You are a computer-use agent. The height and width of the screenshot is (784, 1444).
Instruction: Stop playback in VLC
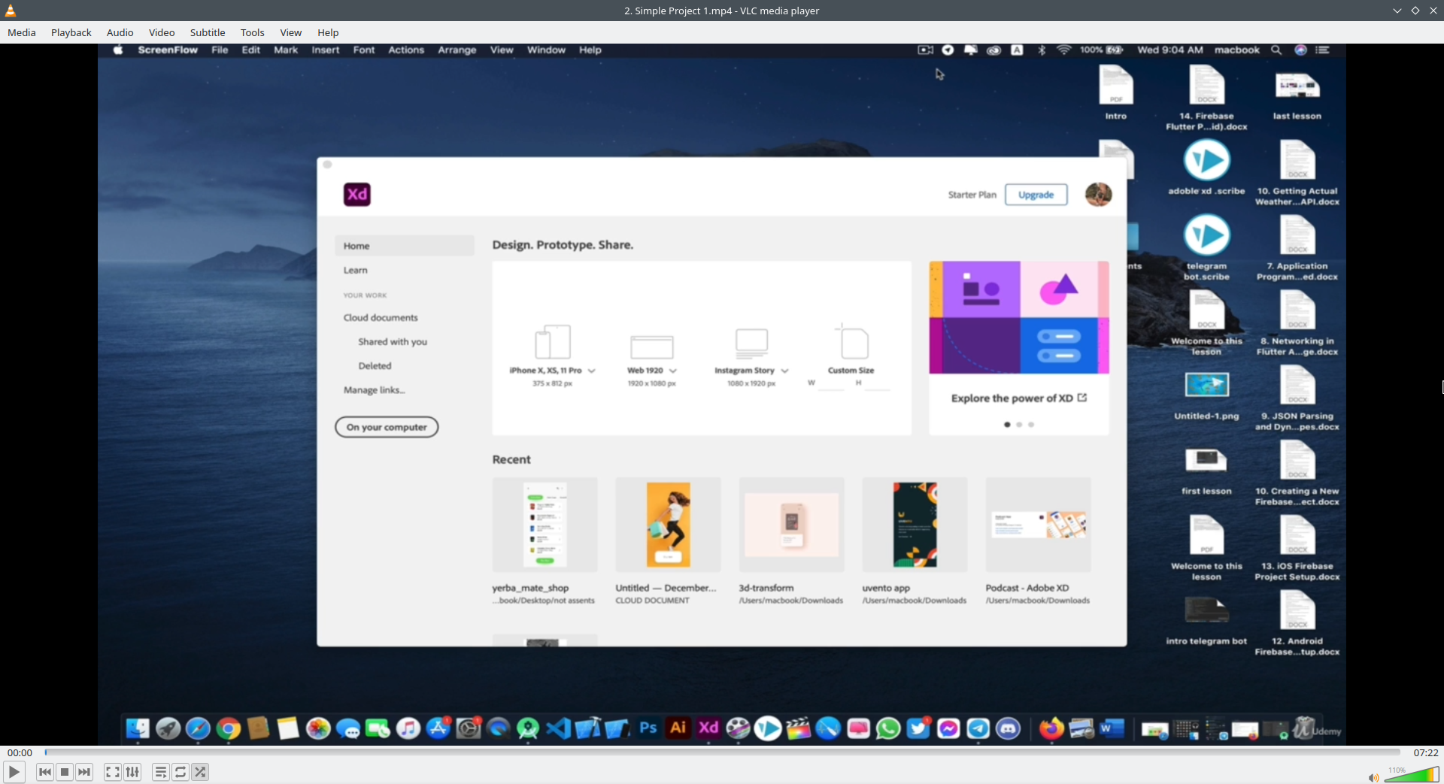point(65,772)
